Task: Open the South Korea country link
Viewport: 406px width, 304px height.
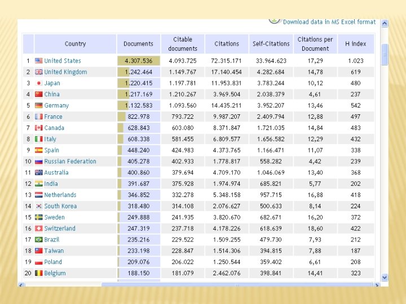Action: click(60, 206)
